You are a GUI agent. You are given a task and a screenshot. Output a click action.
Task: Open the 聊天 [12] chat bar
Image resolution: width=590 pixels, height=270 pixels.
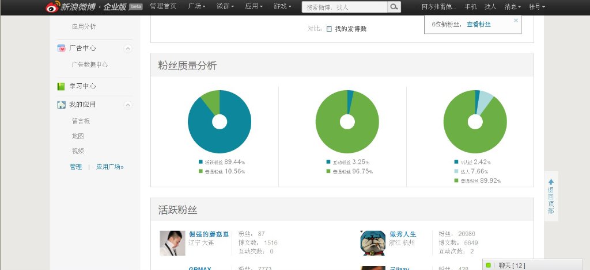click(x=532, y=265)
